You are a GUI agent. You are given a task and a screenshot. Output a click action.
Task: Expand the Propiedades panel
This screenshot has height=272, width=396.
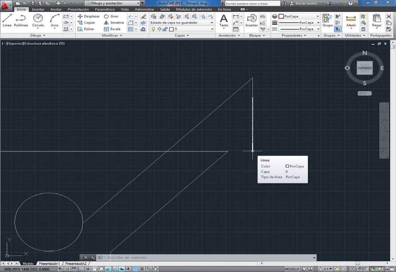tap(294, 36)
